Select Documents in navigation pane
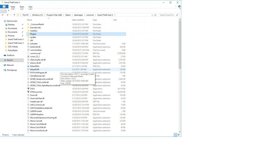This screenshot has height=149, width=265. coord(12,32)
